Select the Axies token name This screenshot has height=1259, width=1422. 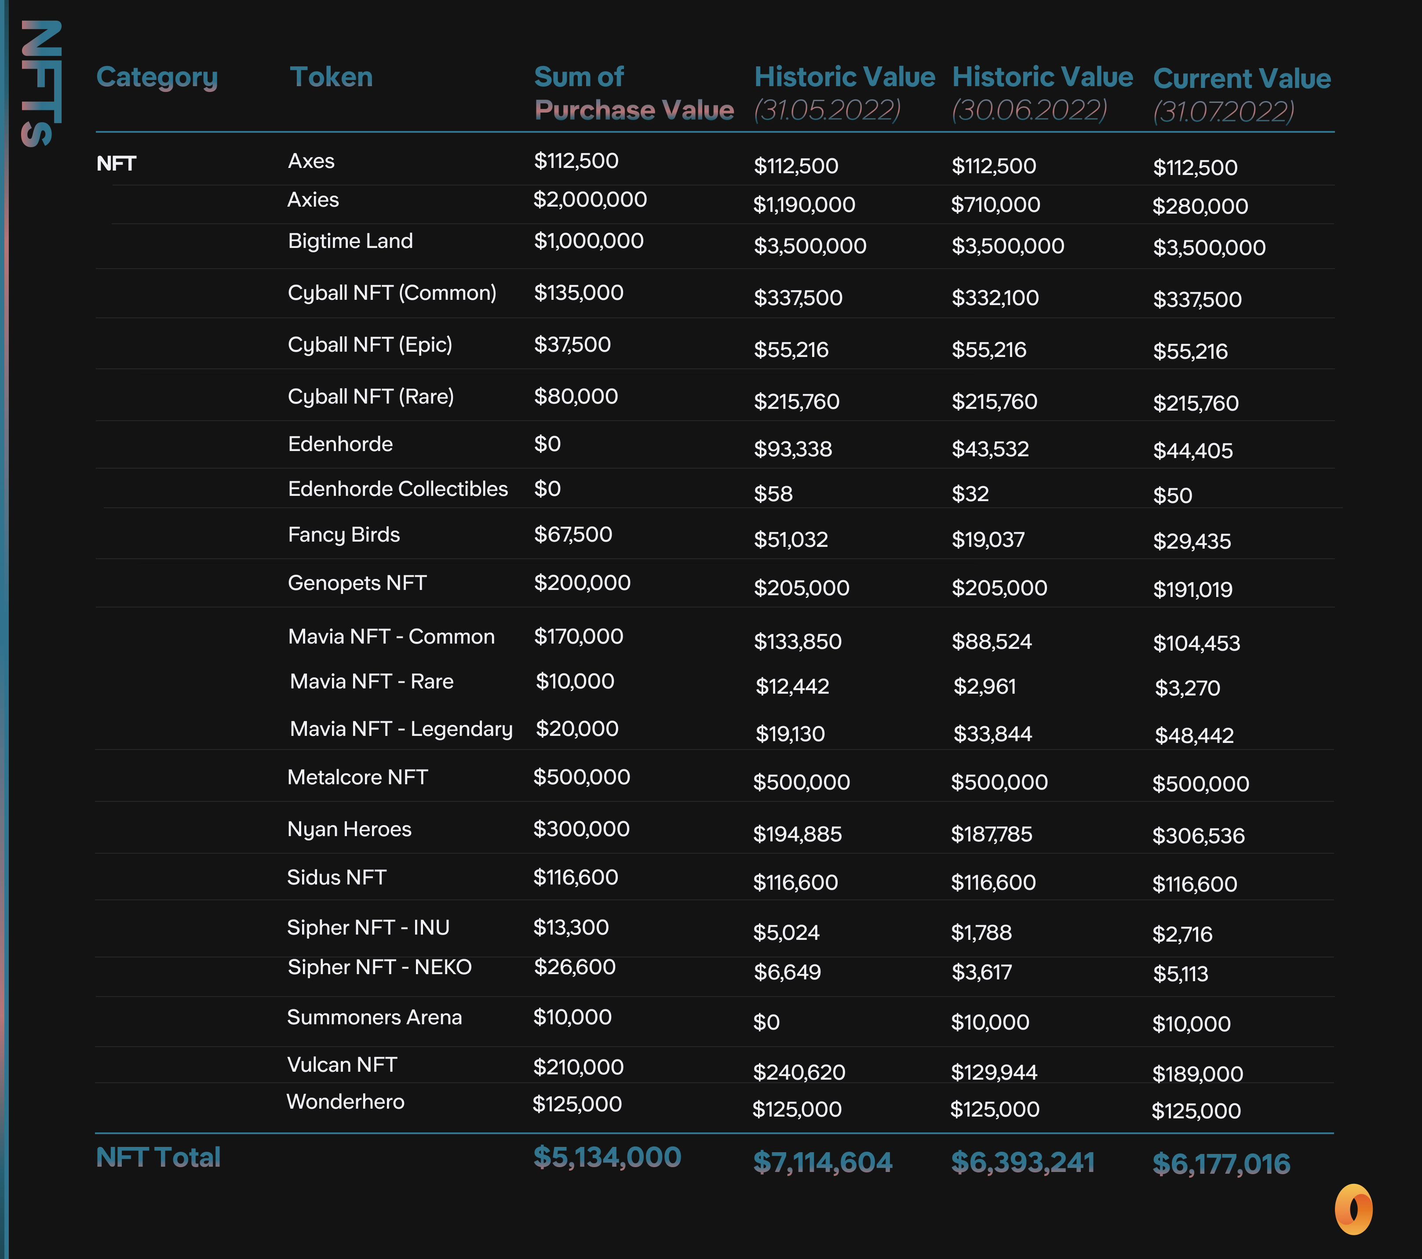point(313,200)
